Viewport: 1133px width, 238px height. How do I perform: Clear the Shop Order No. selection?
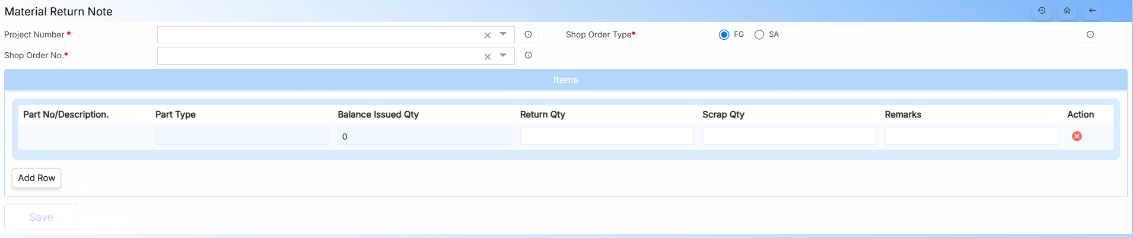[488, 56]
